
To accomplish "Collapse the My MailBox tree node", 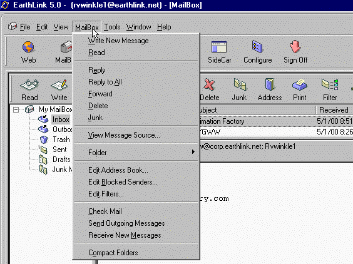I will 16,110.
